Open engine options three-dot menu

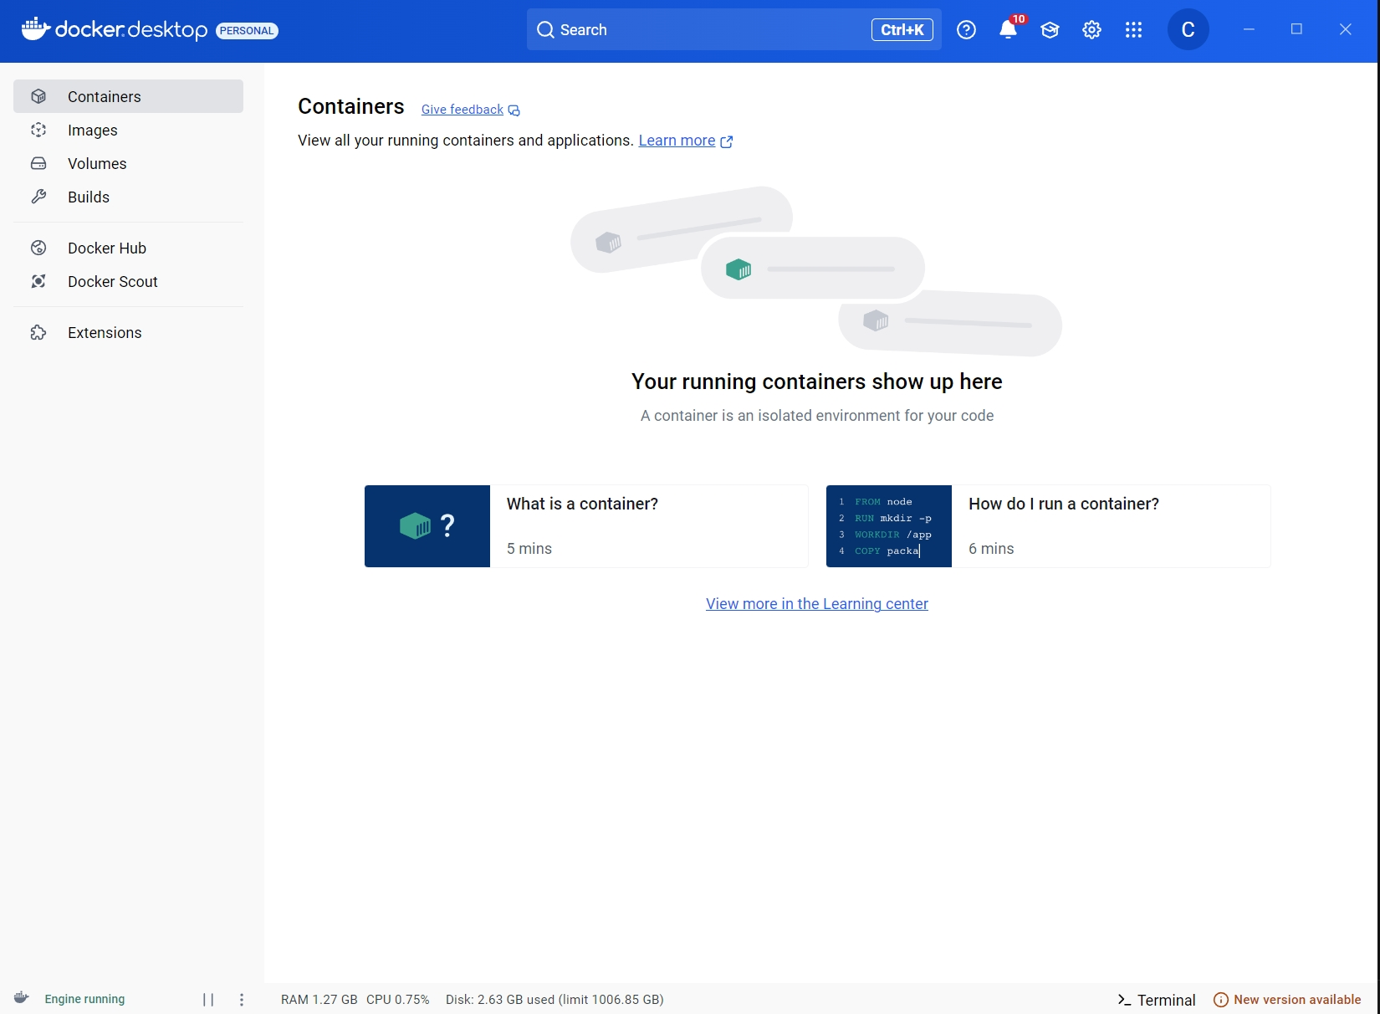click(242, 999)
